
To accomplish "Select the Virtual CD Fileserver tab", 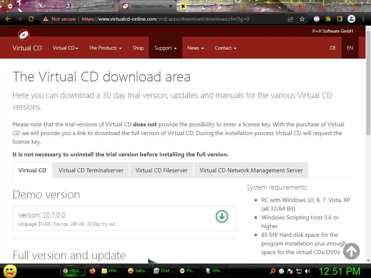I will click(161, 170).
